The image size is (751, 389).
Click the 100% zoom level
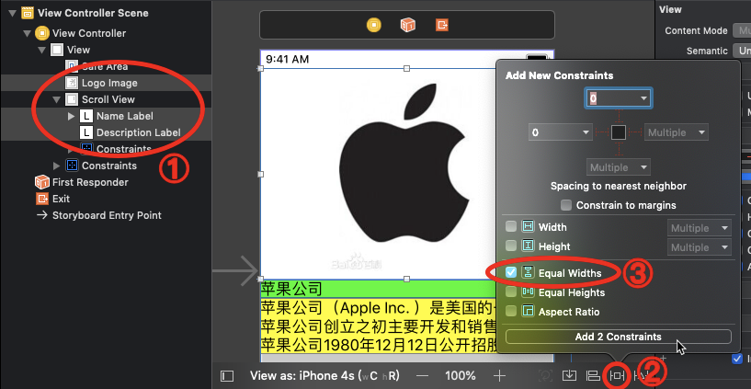461,375
